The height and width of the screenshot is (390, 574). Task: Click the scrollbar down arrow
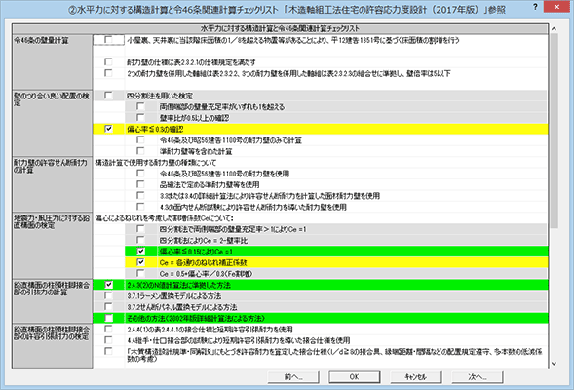(554, 364)
